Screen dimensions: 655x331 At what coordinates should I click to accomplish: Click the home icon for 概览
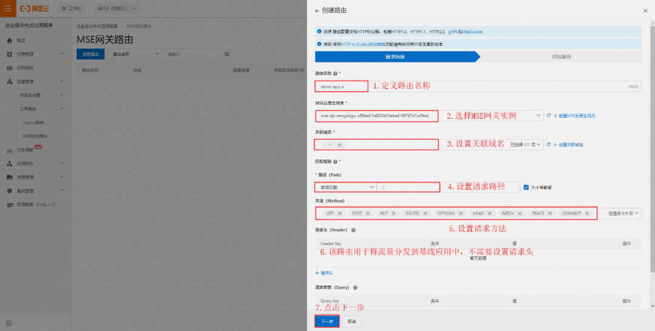coord(10,41)
